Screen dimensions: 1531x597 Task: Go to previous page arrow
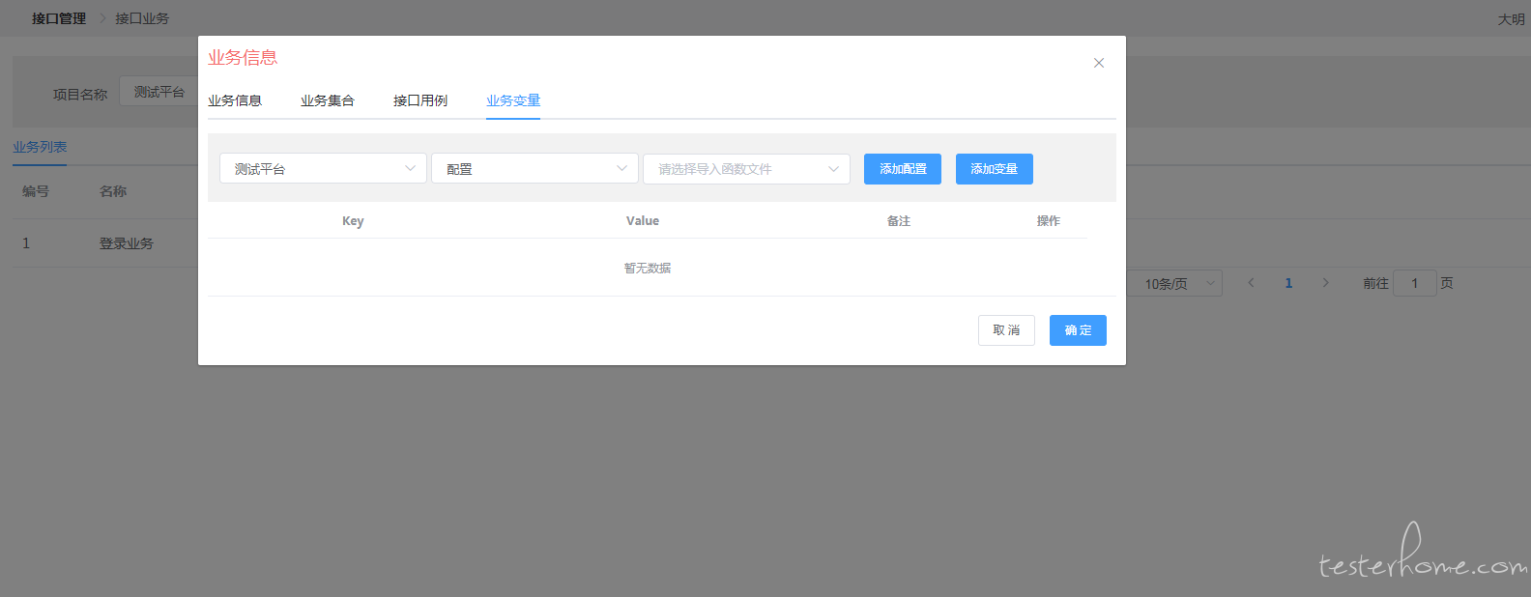1252,283
